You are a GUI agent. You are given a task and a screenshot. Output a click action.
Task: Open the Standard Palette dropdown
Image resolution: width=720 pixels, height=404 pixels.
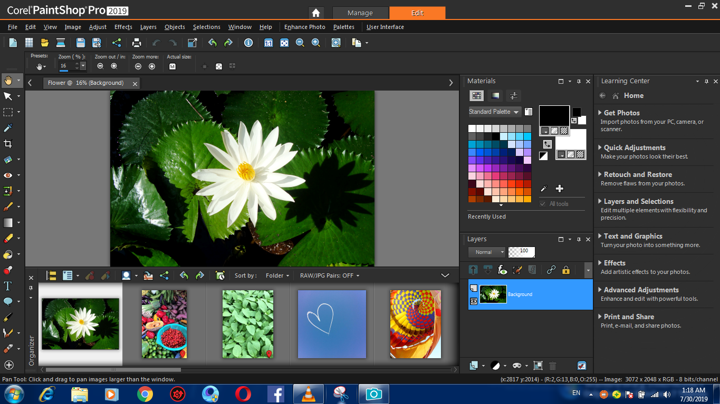[494, 112]
